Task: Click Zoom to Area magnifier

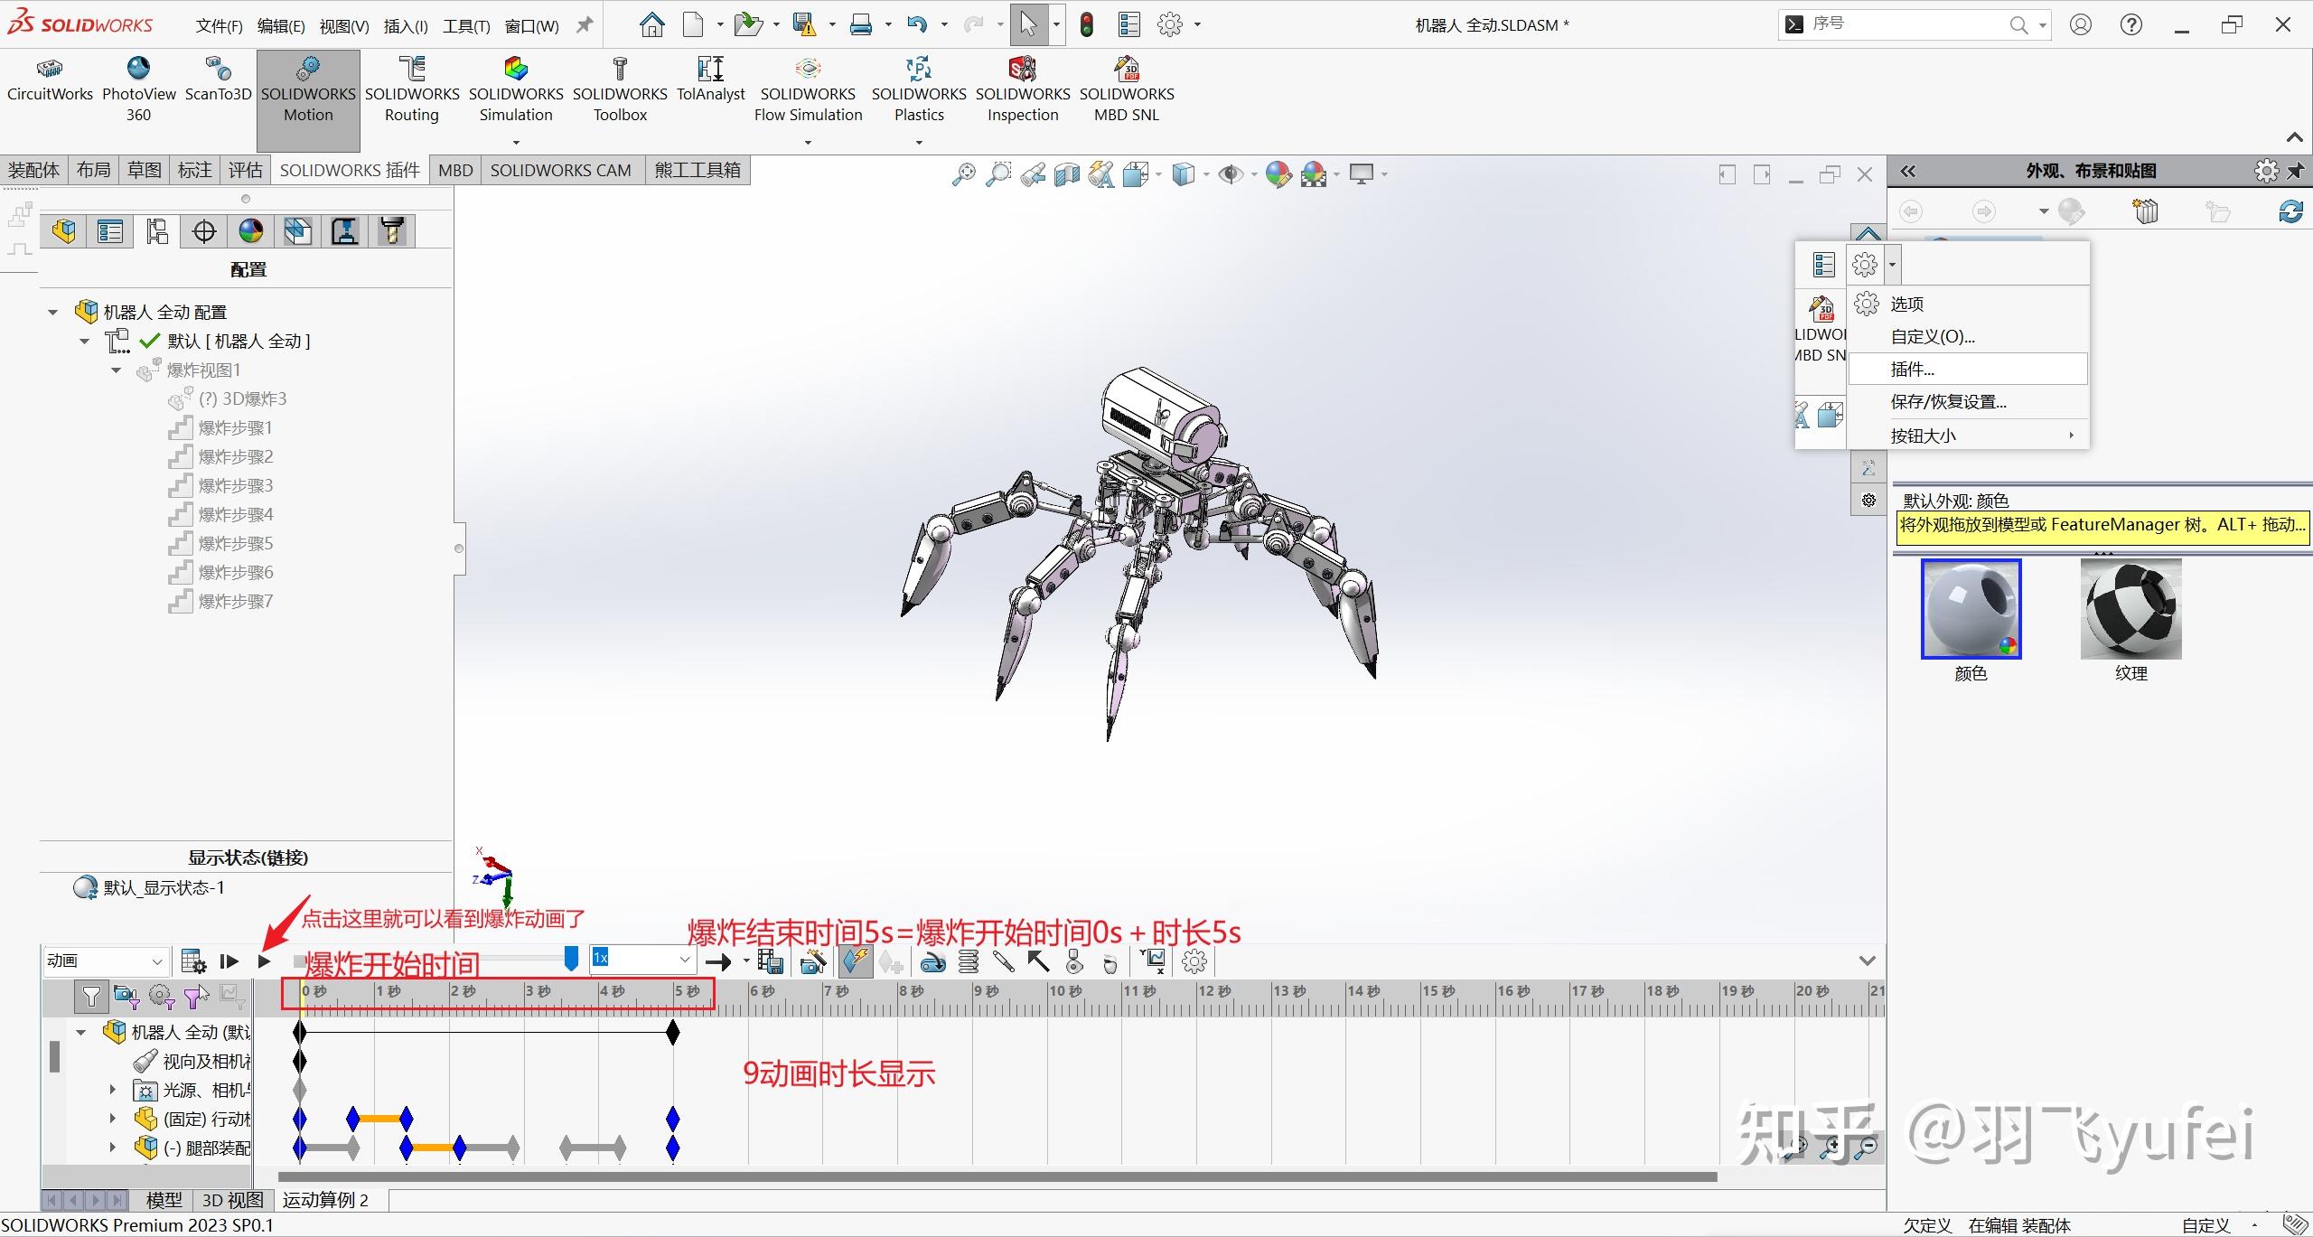Action: (x=998, y=173)
